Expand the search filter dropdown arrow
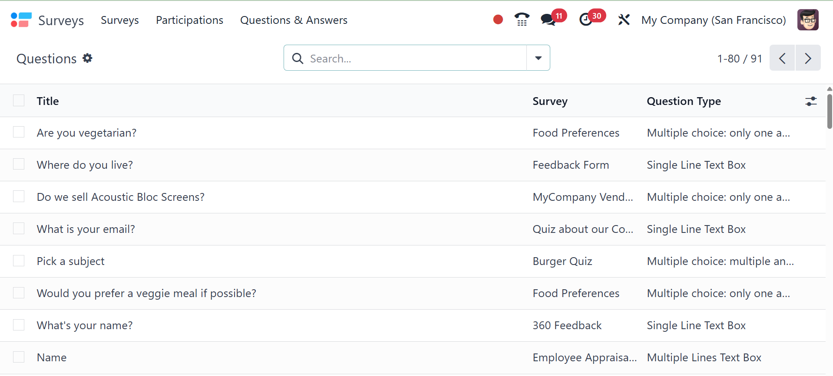Viewport: 833px width, 376px height. tap(538, 58)
